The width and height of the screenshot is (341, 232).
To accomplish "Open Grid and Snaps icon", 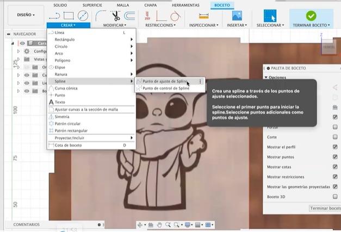I will (197, 225).
